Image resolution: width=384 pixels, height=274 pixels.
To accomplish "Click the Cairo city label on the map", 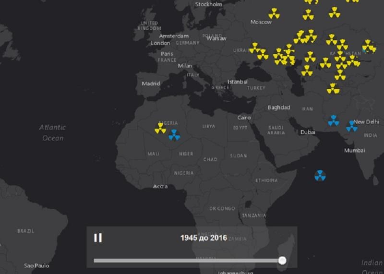I will point(244,118).
